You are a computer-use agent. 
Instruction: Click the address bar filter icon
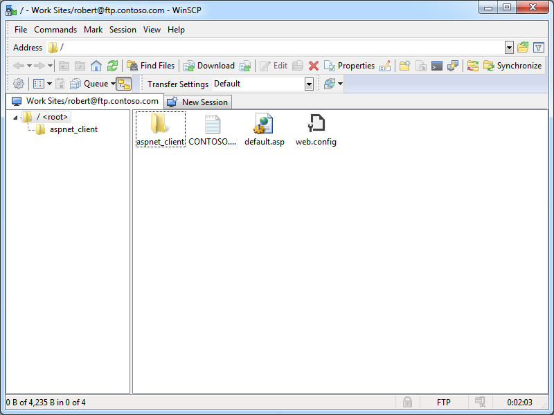tap(539, 48)
